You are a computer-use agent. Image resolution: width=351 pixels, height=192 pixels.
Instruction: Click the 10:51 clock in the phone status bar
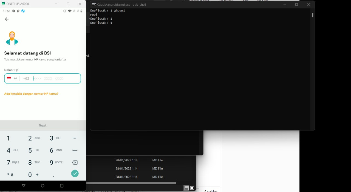(7, 11)
